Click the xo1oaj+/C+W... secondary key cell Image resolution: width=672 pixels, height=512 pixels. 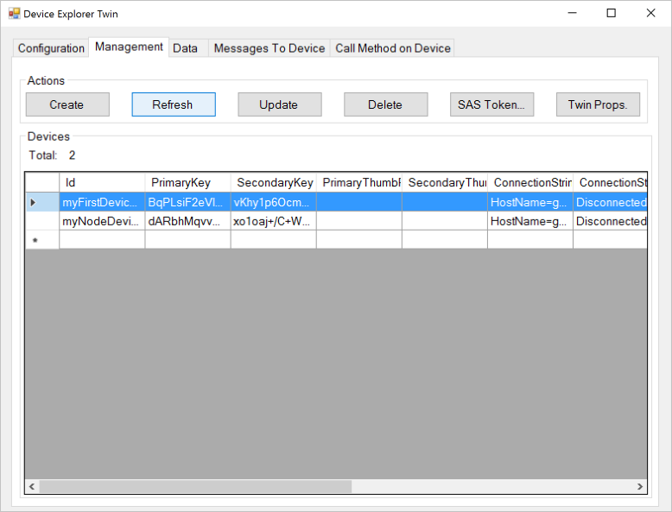[274, 221]
